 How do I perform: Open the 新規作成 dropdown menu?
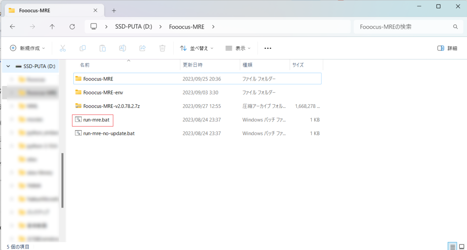(x=27, y=48)
